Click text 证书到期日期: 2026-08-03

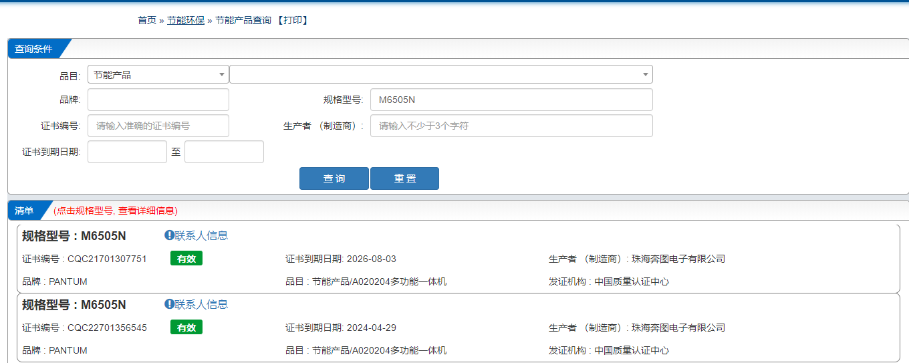click(x=341, y=259)
